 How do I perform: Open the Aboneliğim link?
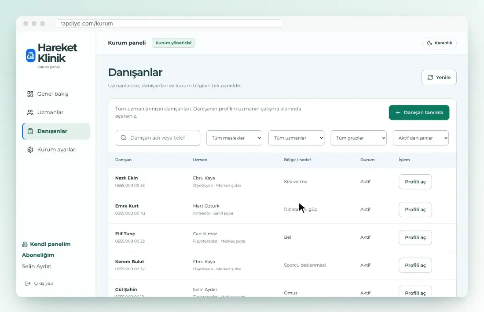pos(38,255)
